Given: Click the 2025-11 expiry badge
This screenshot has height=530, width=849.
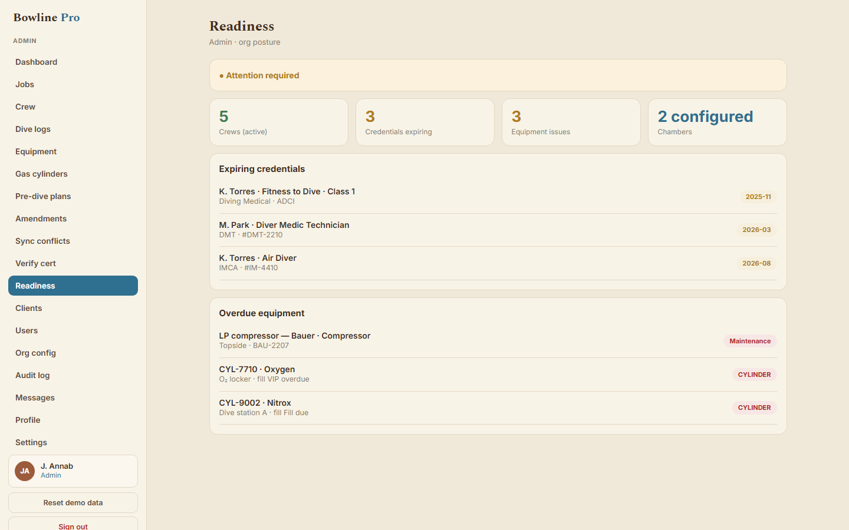Looking at the screenshot, I should pyautogui.click(x=758, y=197).
